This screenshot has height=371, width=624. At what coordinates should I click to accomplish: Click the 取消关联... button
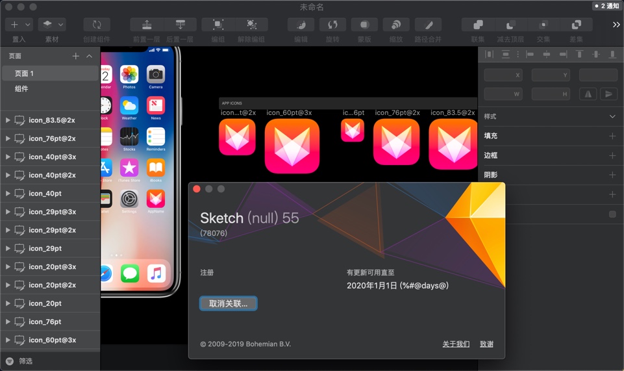pyautogui.click(x=228, y=303)
